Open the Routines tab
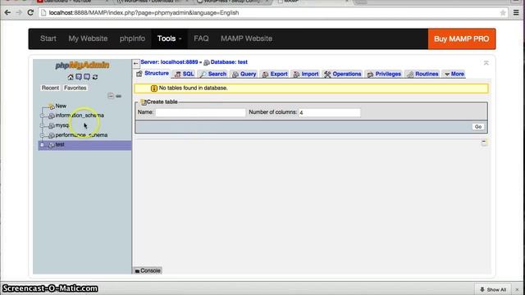 (422, 74)
